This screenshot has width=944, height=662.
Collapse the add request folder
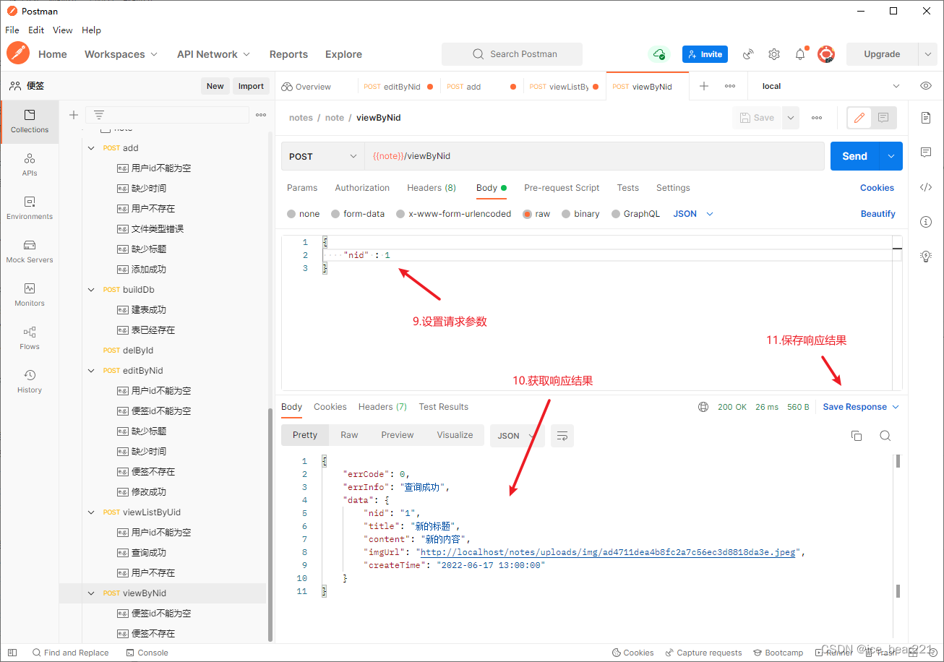(91, 148)
